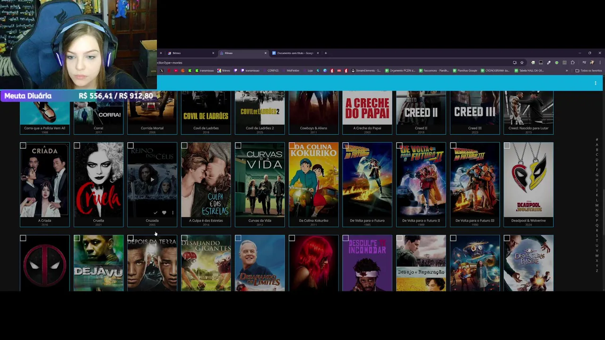
Task: Close the active Filmes tab
Action: click(266, 53)
